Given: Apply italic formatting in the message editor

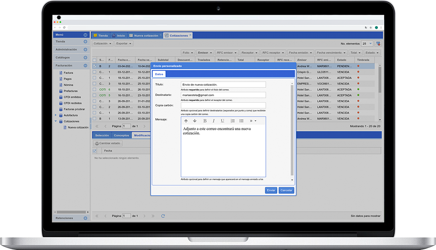Looking at the screenshot, I should point(214,121).
